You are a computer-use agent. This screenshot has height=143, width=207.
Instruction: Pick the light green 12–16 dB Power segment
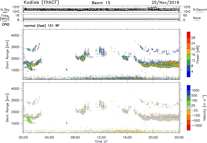tap(189, 57)
